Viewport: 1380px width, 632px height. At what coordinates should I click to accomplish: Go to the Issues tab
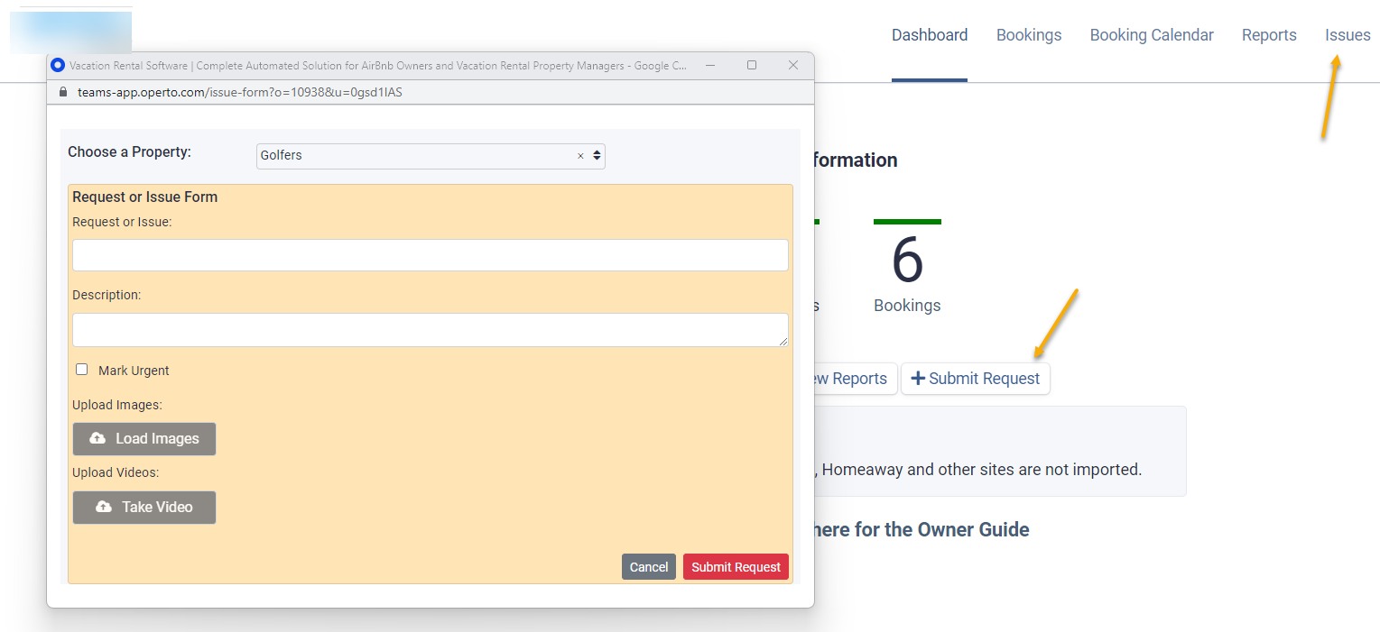click(x=1348, y=35)
